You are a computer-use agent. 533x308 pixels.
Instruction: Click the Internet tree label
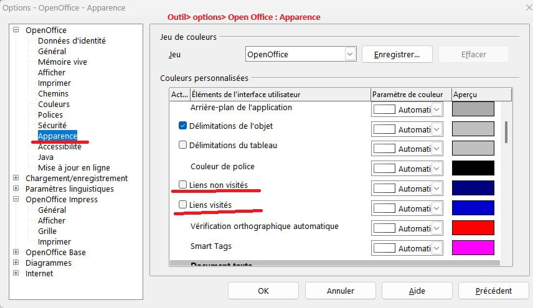[x=39, y=273]
